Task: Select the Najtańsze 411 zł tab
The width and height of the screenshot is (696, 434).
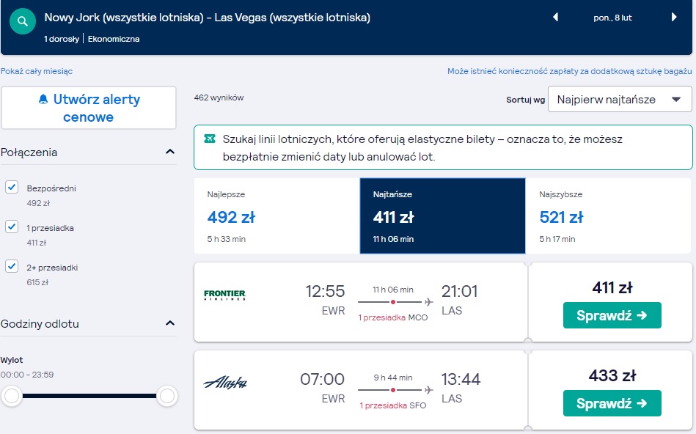Action: tap(442, 216)
